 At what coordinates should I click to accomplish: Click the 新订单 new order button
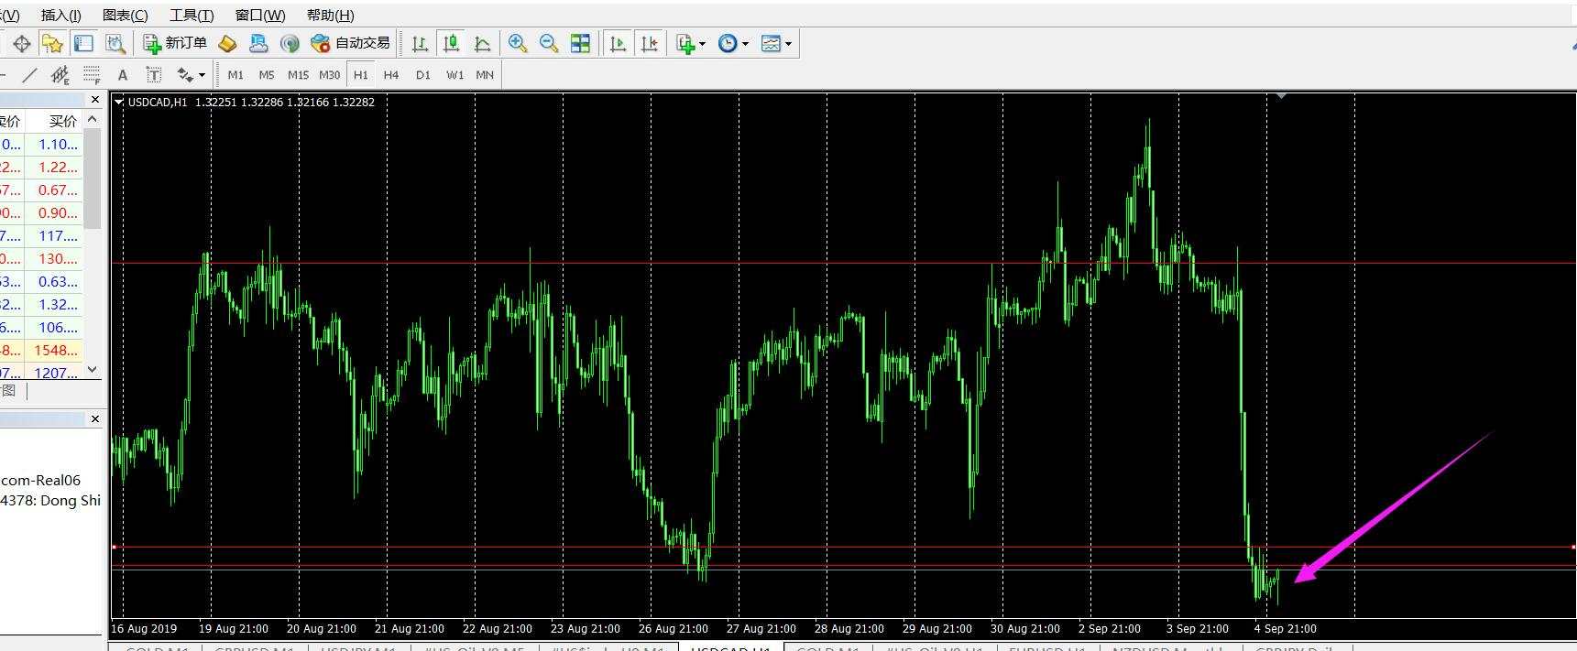click(176, 43)
